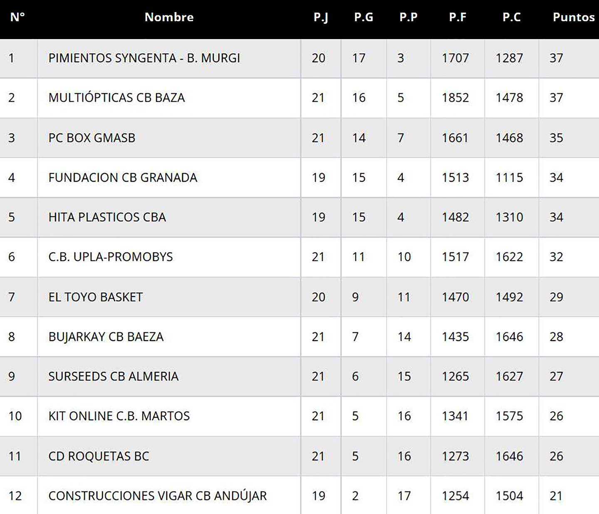Click SURSEEDS CB ALMERIA team name
This screenshot has width=599, height=514.
pyautogui.click(x=113, y=376)
